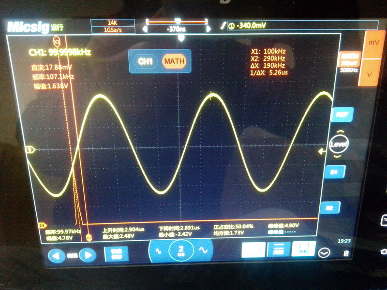Toggle the Micsig run status indicator
Screen dimensions: 387x290
pos(57,28)
